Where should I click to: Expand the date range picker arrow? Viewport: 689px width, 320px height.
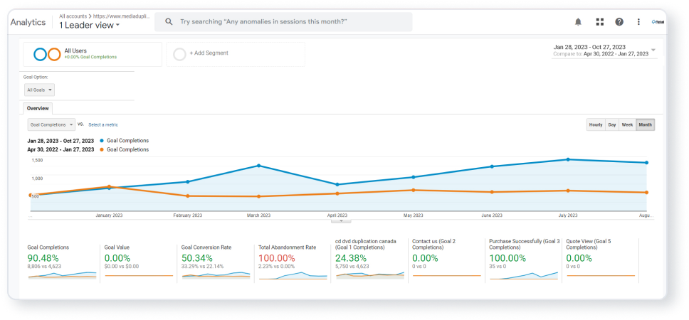click(653, 50)
